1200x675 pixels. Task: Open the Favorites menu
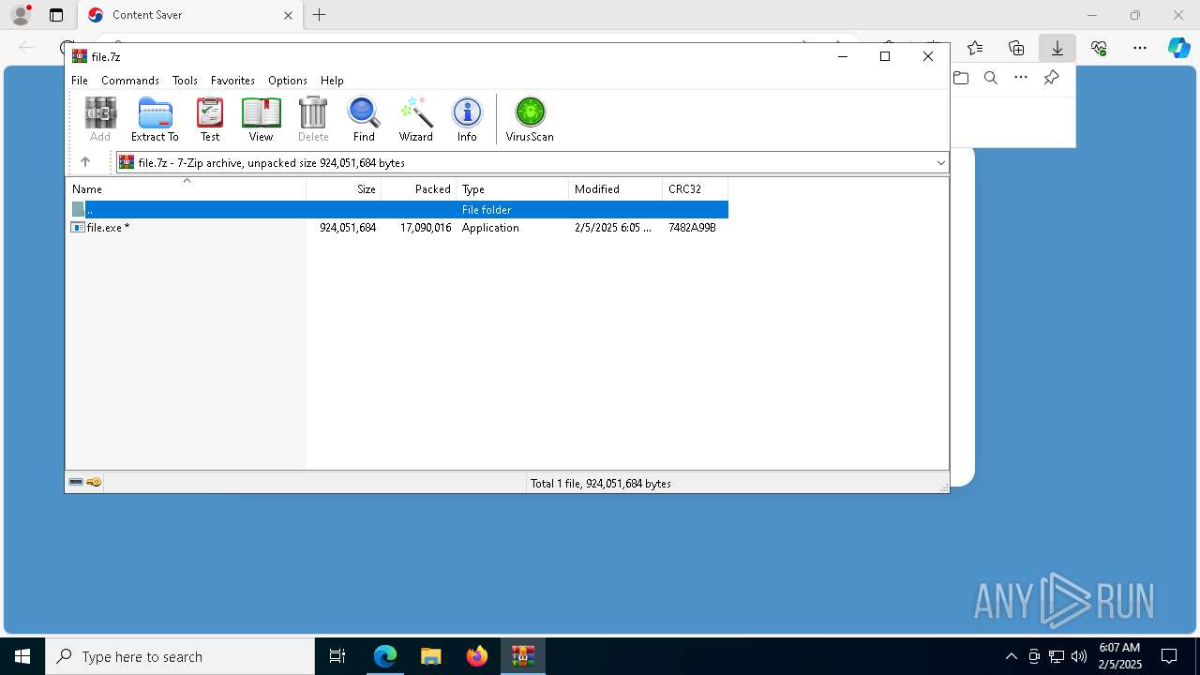click(232, 81)
